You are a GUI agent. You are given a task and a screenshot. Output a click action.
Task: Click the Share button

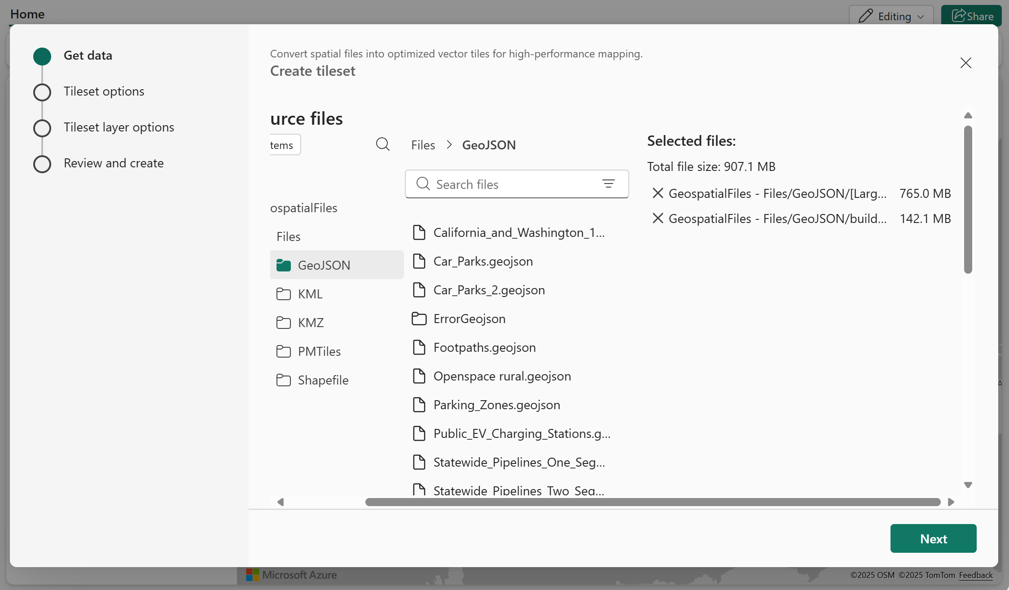coord(971,17)
